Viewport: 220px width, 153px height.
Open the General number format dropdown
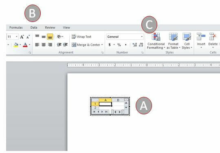[x=125, y=37]
